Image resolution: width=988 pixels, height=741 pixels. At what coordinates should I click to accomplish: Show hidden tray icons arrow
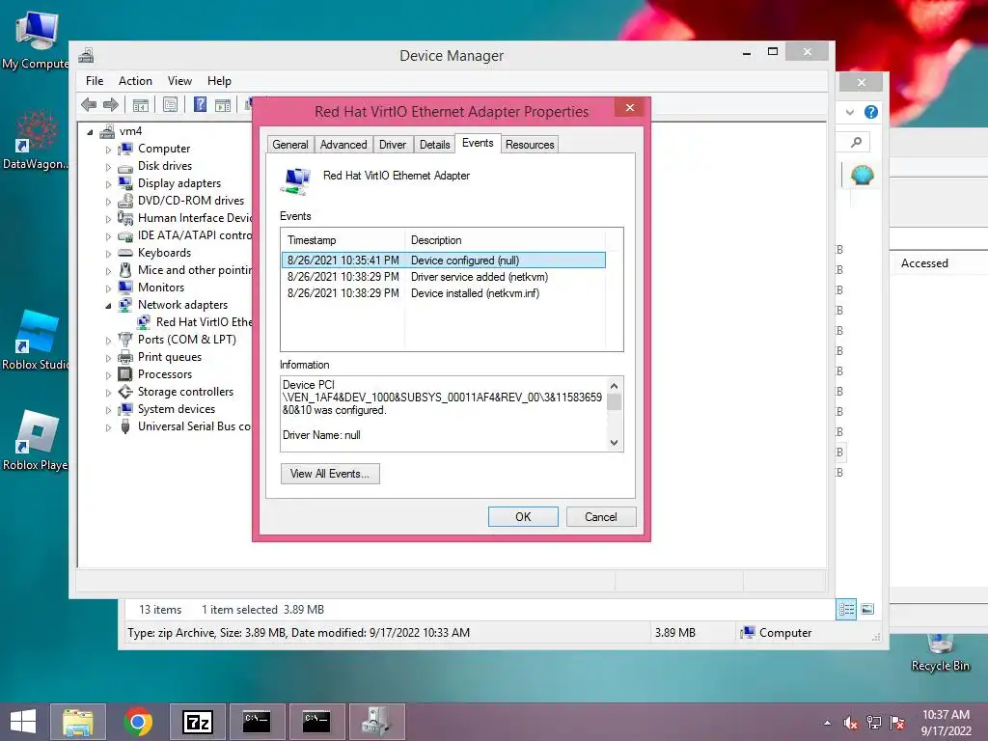(827, 723)
